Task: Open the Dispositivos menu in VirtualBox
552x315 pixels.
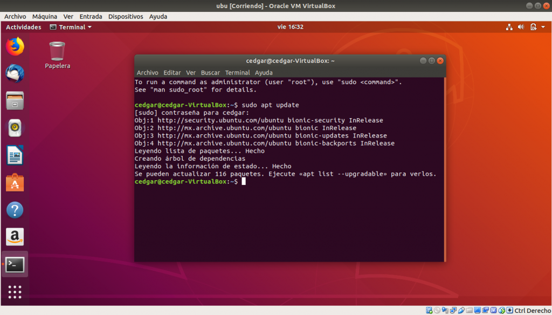Action: [x=125, y=16]
